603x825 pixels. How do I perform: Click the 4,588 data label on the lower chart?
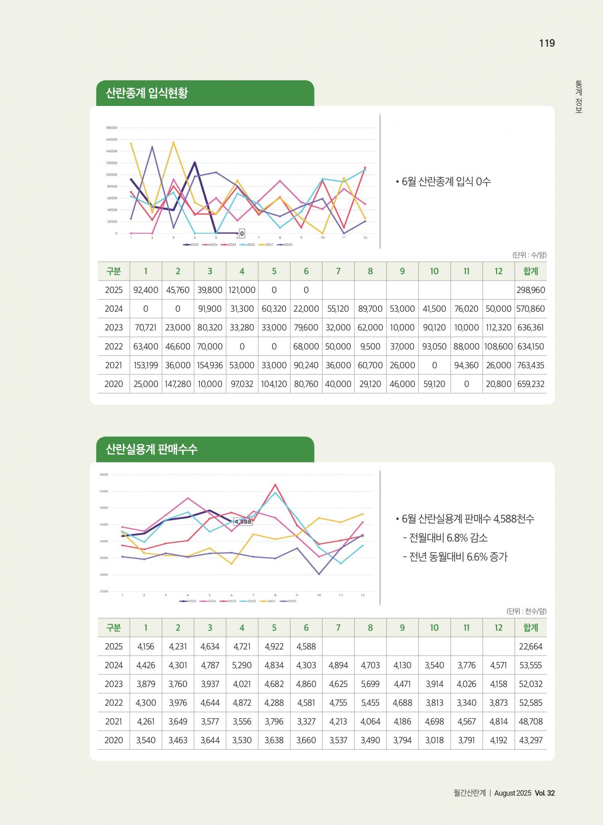click(243, 522)
